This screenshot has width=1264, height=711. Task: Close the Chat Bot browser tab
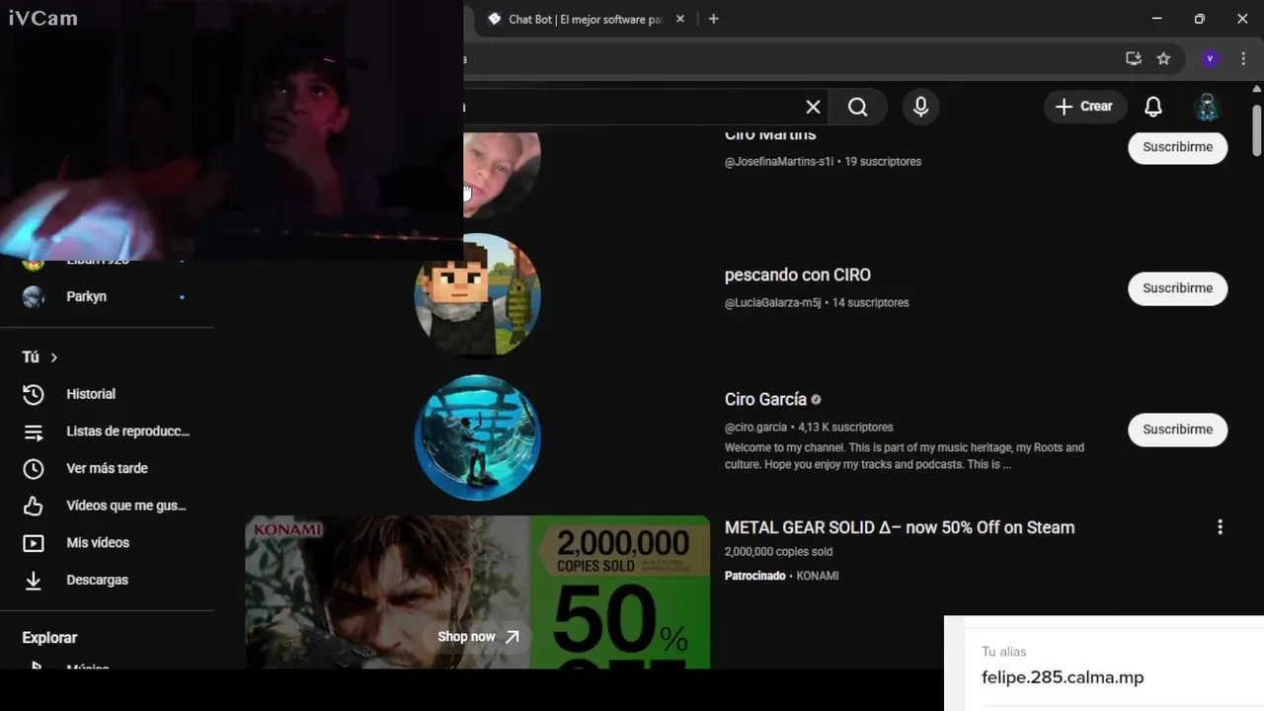pos(679,19)
